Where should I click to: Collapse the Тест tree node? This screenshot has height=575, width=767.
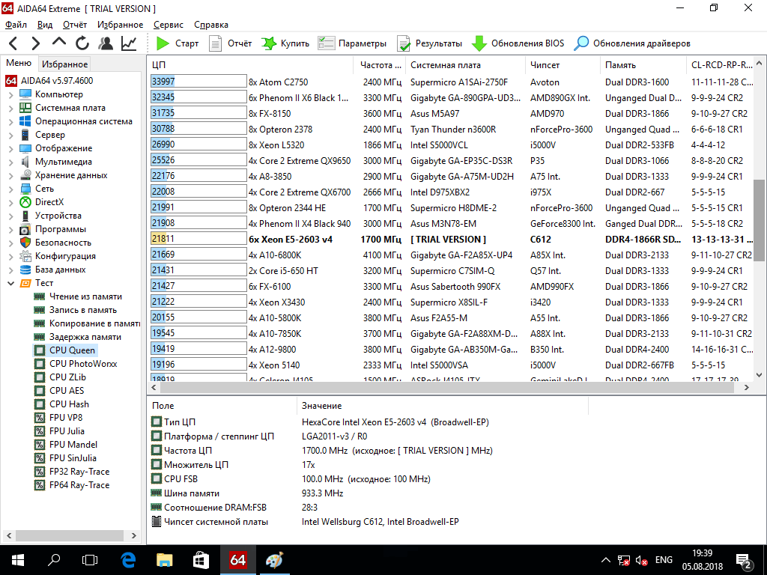(10, 283)
